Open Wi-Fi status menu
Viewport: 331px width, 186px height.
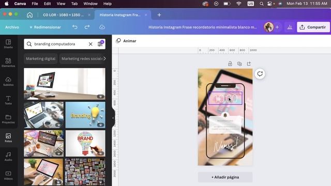pyautogui.click(x=239, y=4)
